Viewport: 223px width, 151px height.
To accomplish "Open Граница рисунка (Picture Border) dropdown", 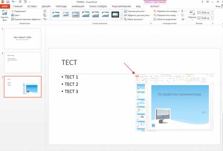I will click(135, 11).
